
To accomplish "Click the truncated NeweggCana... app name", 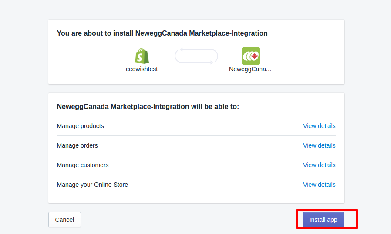I will [x=250, y=69].
